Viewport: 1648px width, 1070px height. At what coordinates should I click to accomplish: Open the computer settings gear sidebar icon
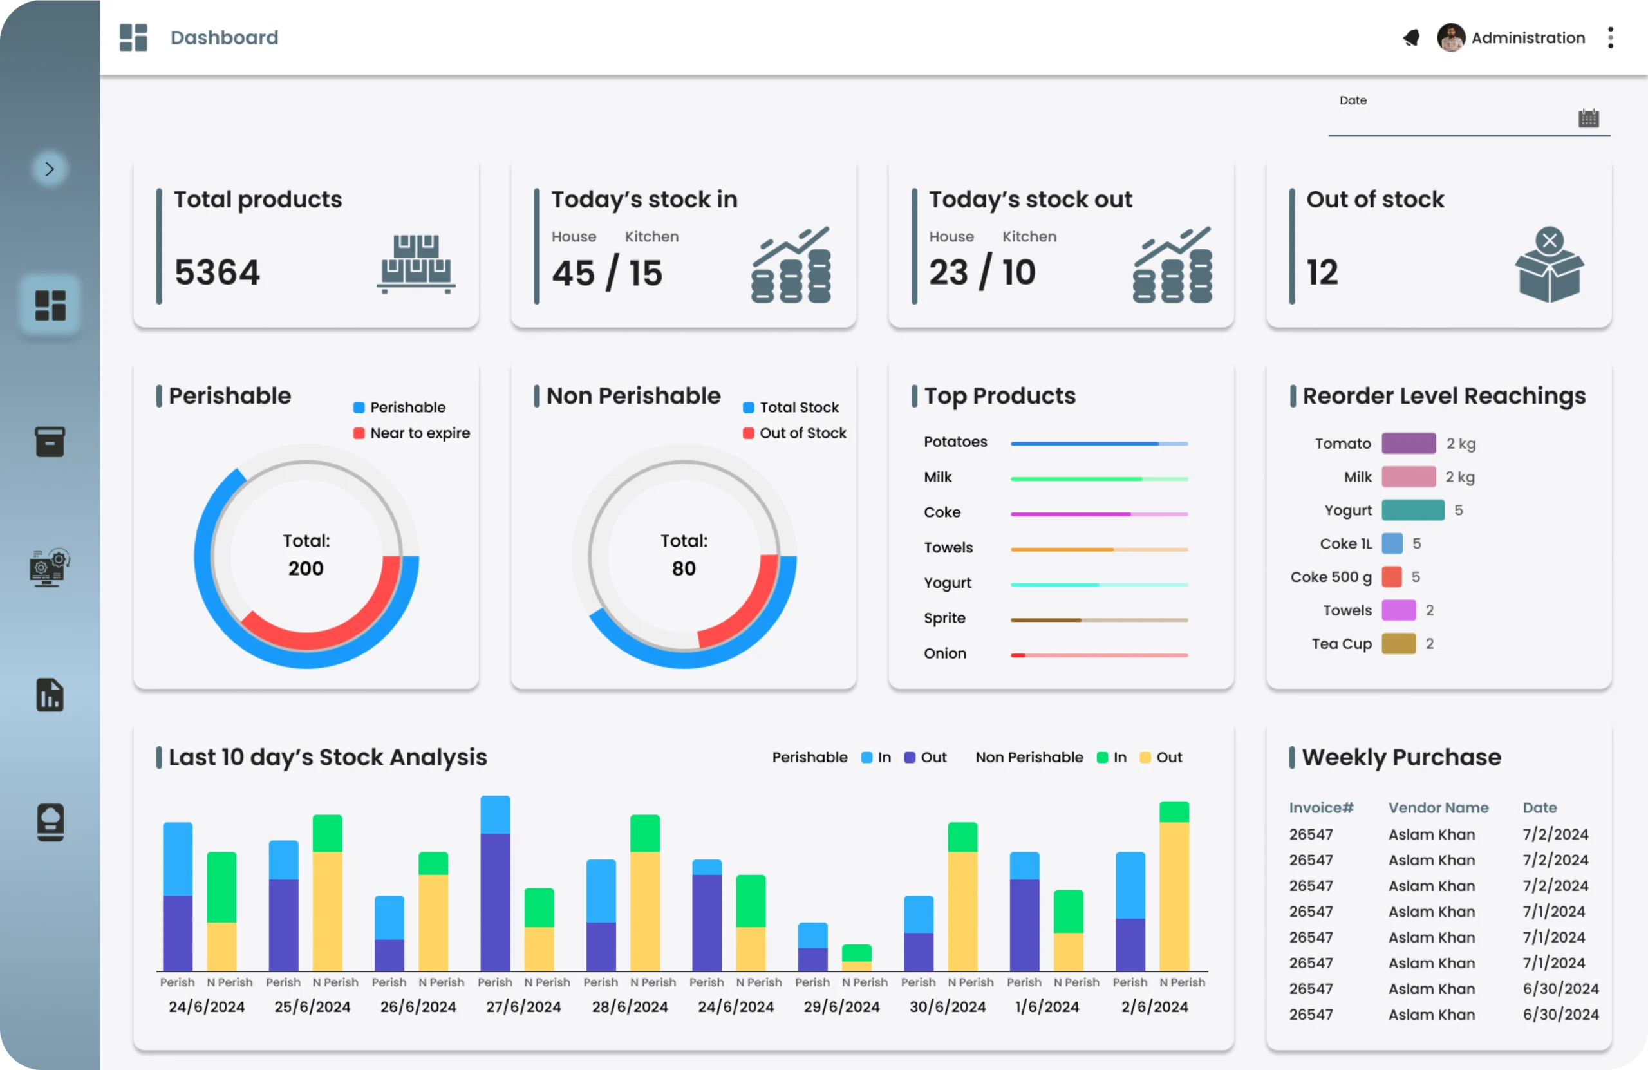click(50, 568)
